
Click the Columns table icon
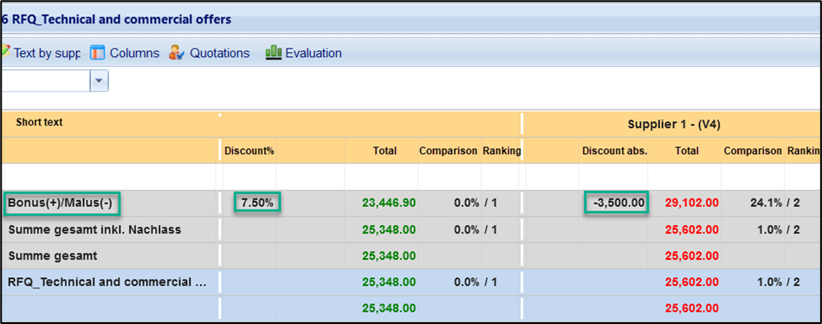(x=98, y=53)
